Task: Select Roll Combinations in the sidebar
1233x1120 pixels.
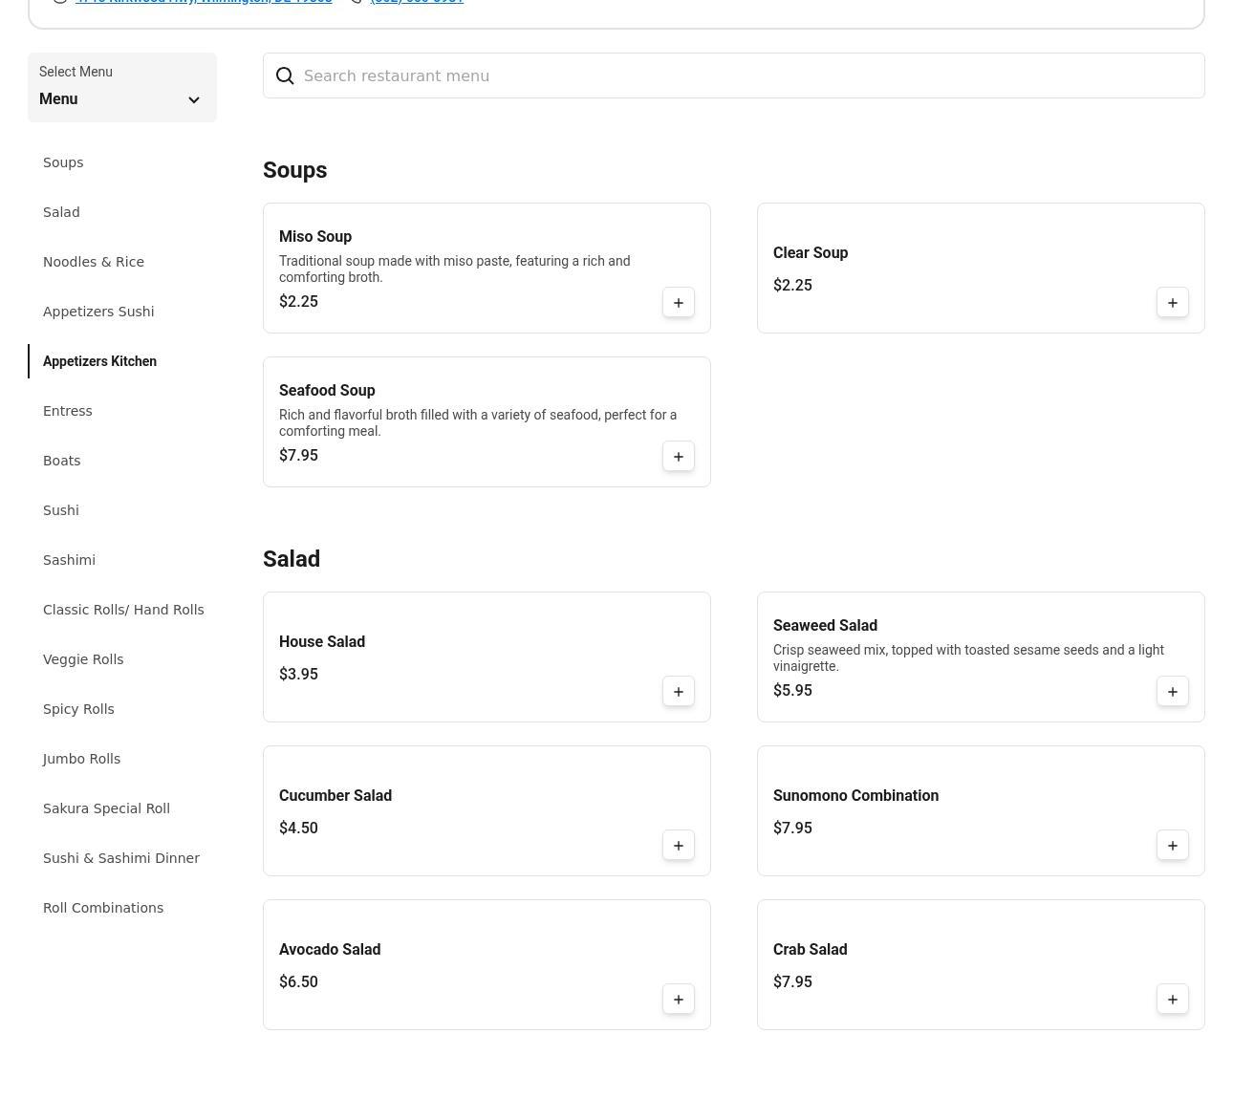Action: (x=103, y=908)
